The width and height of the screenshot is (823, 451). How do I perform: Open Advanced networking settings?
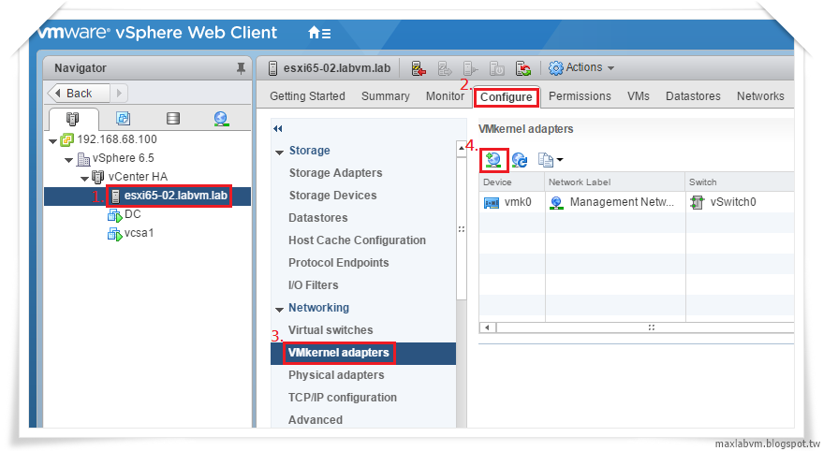coord(316,420)
